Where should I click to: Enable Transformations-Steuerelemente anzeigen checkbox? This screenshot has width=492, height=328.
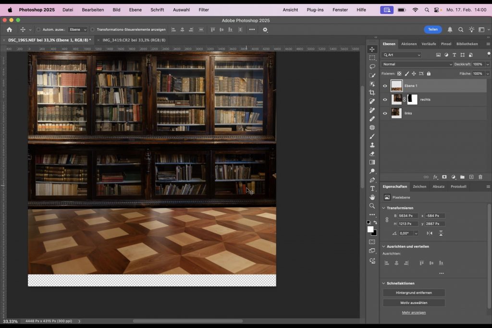click(93, 30)
